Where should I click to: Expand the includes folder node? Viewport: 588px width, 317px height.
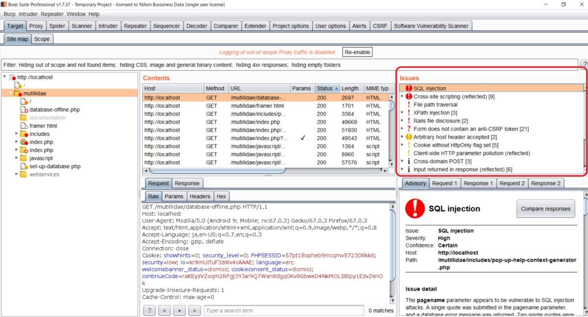point(16,134)
